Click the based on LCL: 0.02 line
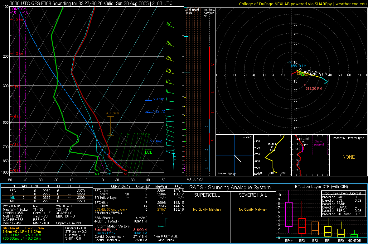The width and height of the screenshot is (368, 244). pyautogui.click(x=342, y=200)
